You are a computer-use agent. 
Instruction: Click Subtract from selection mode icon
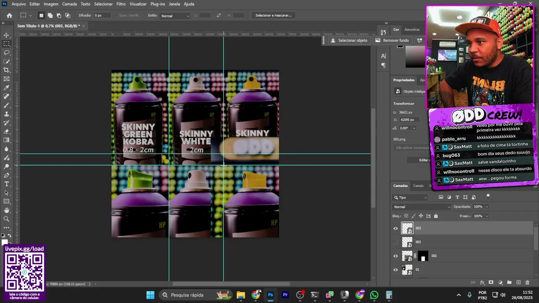click(x=59, y=16)
